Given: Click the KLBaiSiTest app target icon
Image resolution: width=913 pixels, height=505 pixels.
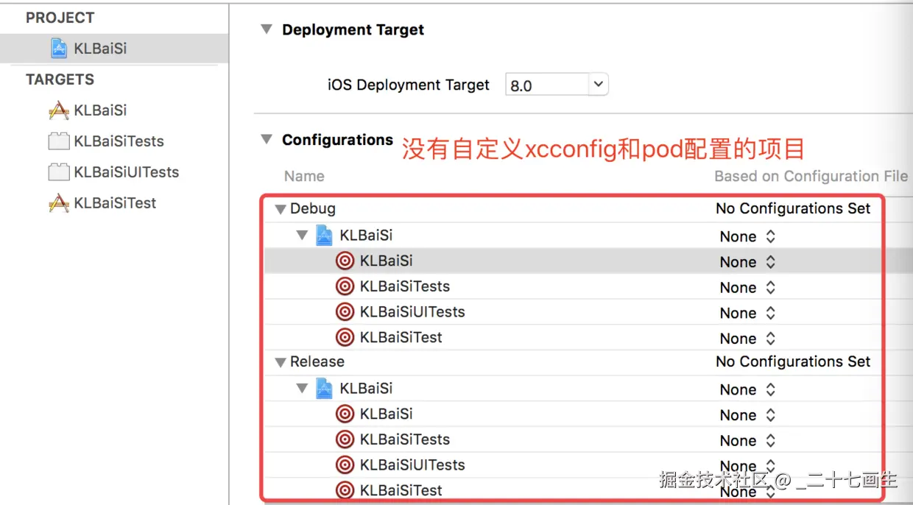Looking at the screenshot, I should tap(59, 203).
